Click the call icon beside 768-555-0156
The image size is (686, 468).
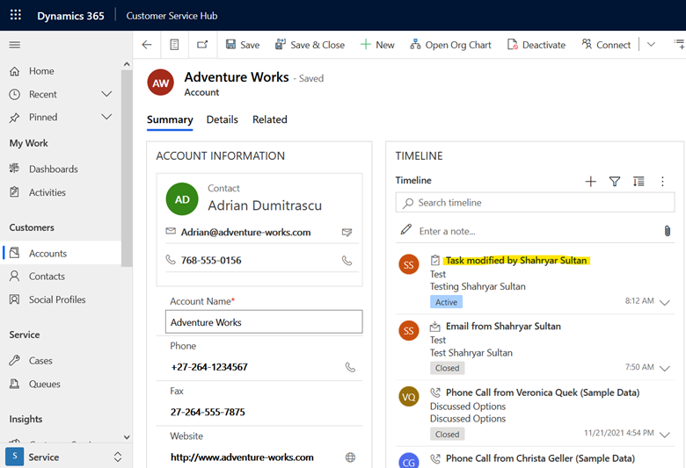[x=347, y=261]
